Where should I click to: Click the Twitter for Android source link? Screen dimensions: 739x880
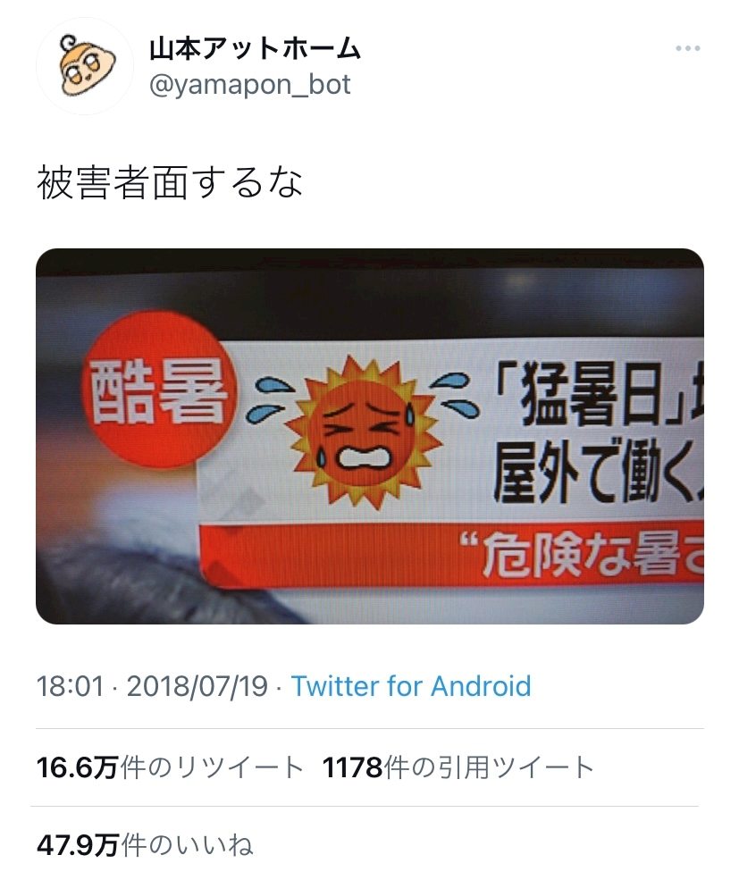[411, 686]
